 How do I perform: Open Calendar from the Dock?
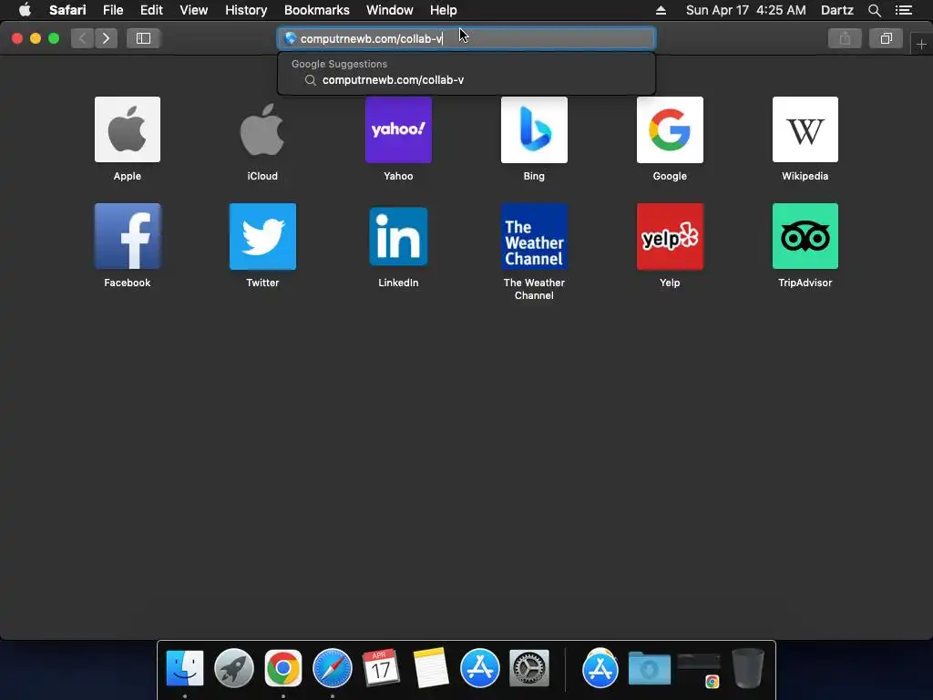click(x=382, y=668)
